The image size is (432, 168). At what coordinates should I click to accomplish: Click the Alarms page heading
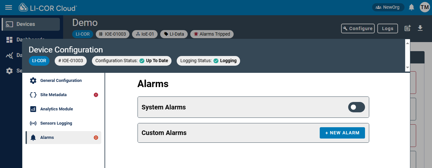pos(153,84)
